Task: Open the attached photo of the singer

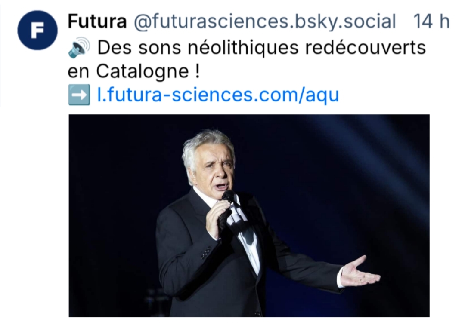Action: [249, 215]
